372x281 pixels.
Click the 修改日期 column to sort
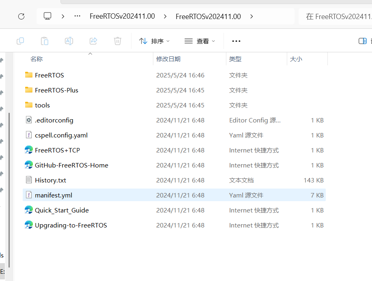pyautogui.click(x=169, y=59)
